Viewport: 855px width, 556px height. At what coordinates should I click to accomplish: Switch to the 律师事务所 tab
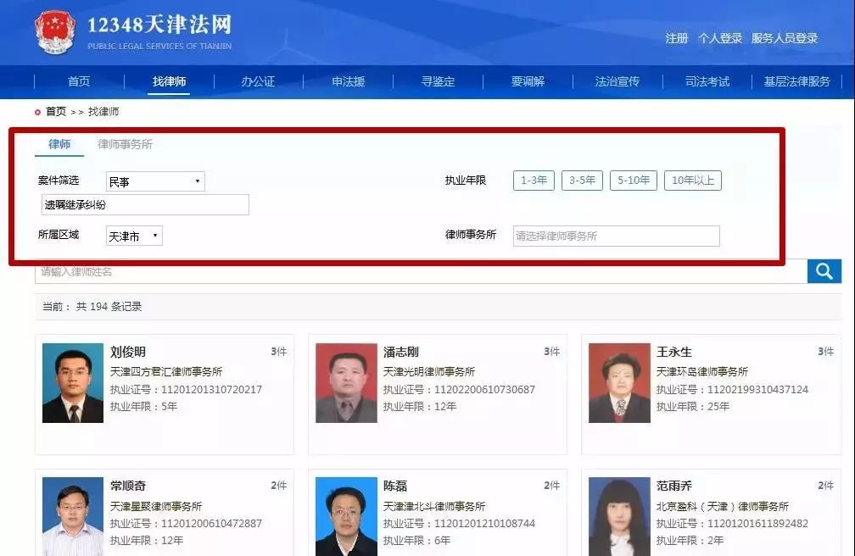click(x=125, y=144)
